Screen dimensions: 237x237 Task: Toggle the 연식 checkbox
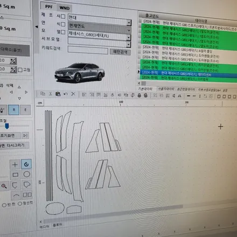[63, 24]
